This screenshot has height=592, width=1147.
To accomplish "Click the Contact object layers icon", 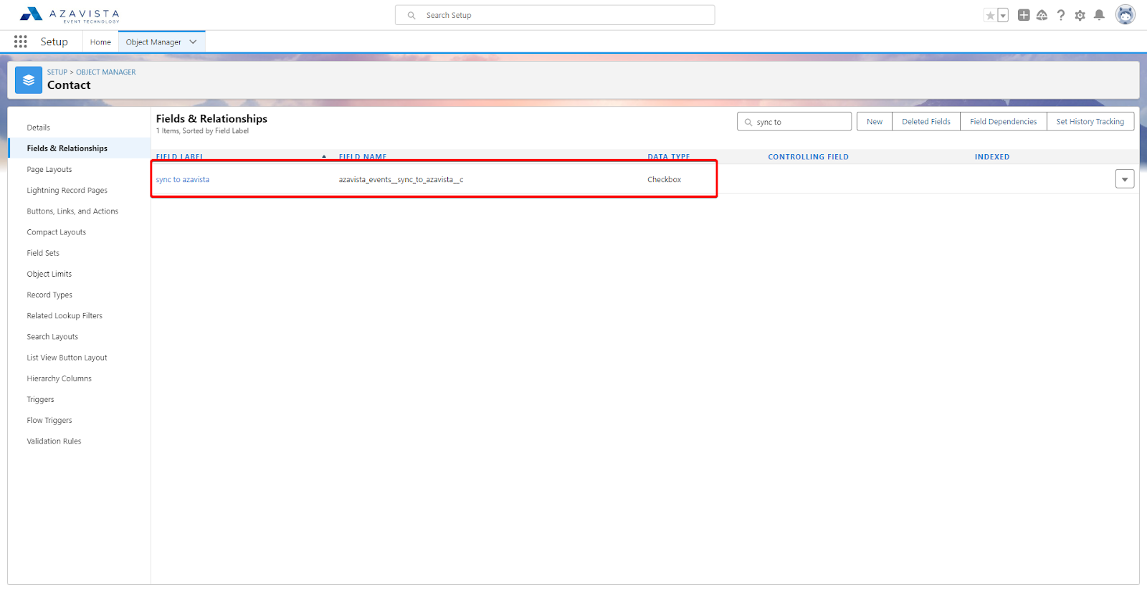I will pos(29,80).
